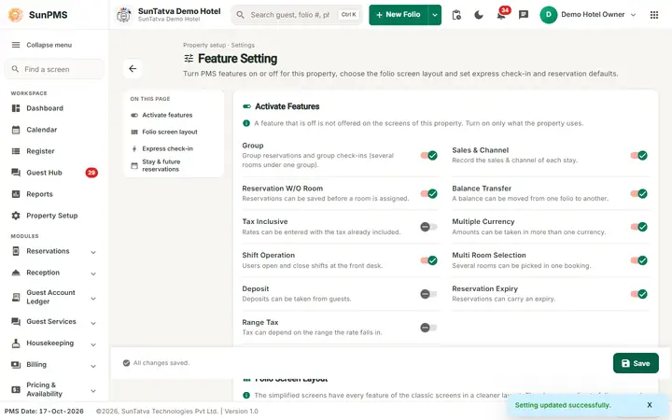Click the Billing icon
Screen dimensions: 672x420
coord(16,365)
